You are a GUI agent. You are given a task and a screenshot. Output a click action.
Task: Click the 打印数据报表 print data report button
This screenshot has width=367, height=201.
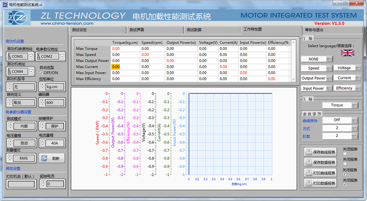(321, 183)
